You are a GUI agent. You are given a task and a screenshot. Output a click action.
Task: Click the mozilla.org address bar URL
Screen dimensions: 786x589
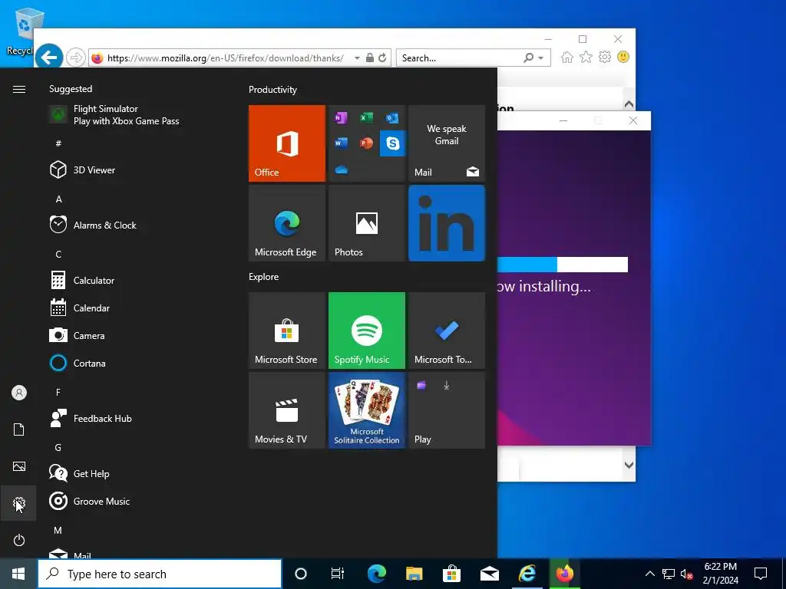click(x=225, y=58)
